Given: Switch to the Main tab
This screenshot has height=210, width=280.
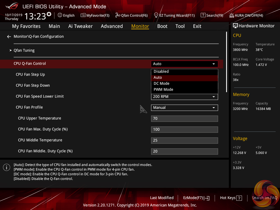Looking at the screenshot, I should coord(54,26).
